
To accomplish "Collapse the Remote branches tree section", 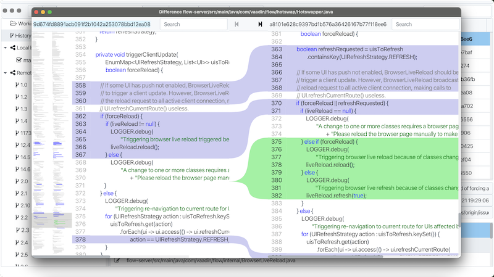I will [x=6, y=72].
